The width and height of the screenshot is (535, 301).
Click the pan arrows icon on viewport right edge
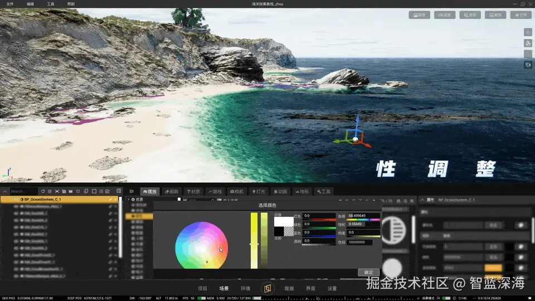pos(528,32)
